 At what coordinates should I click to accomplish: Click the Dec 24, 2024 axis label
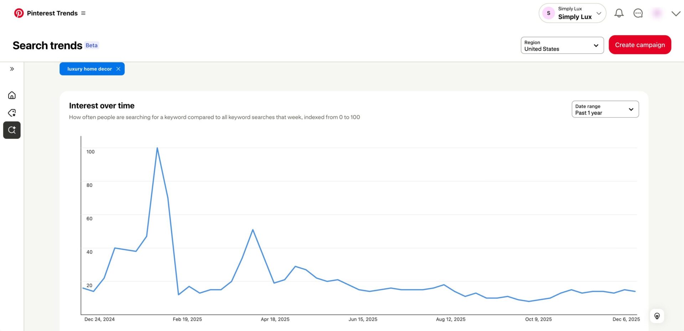(x=99, y=319)
